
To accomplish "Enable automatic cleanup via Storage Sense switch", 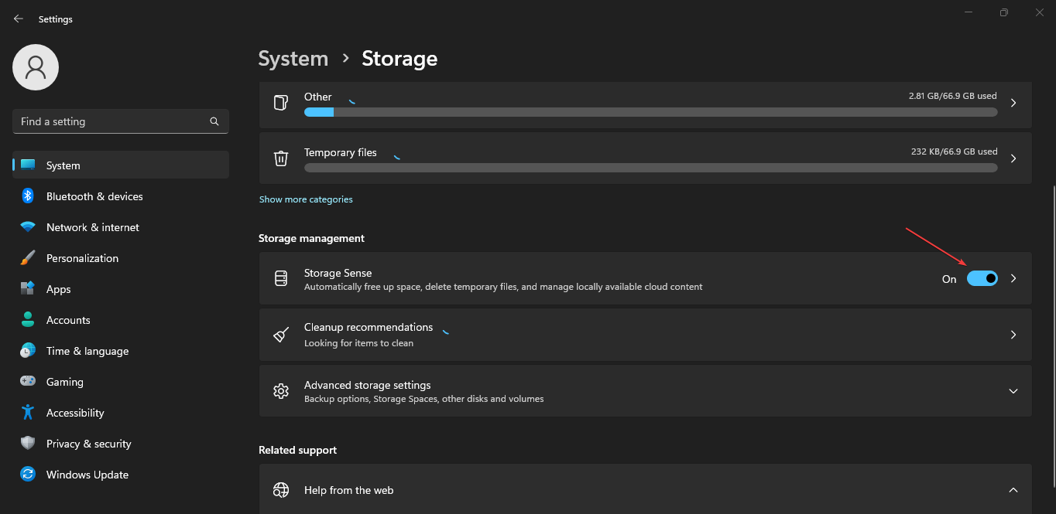I will pyautogui.click(x=982, y=278).
